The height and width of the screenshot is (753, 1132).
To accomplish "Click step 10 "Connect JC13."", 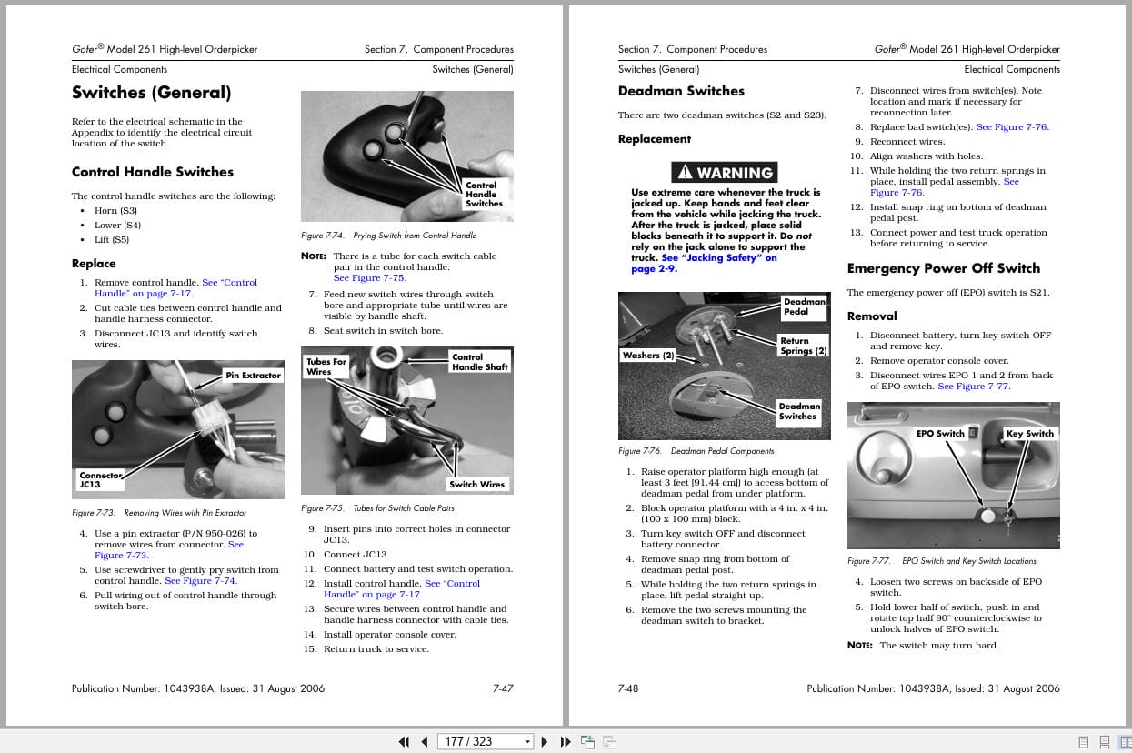I will pos(346,555).
